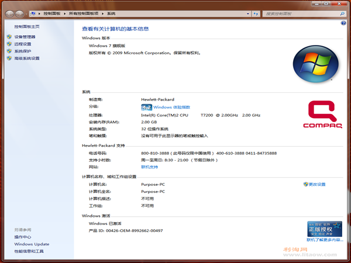Go to 控制面板主页
This screenshot has height=263, width=351.
click(x=27, y=27)
